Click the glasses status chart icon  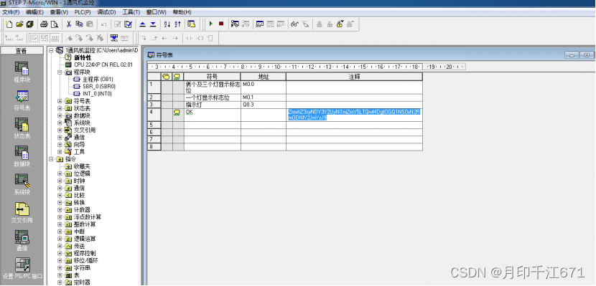tap(294, 24)
